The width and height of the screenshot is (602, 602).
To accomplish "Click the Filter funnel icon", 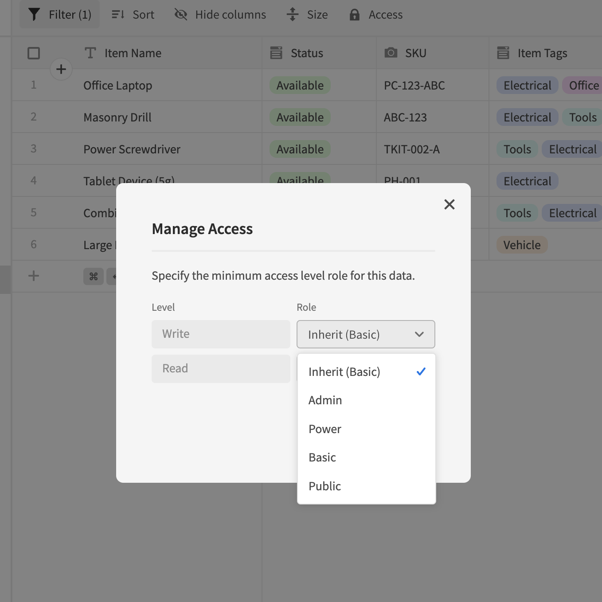I will [34, 15].
